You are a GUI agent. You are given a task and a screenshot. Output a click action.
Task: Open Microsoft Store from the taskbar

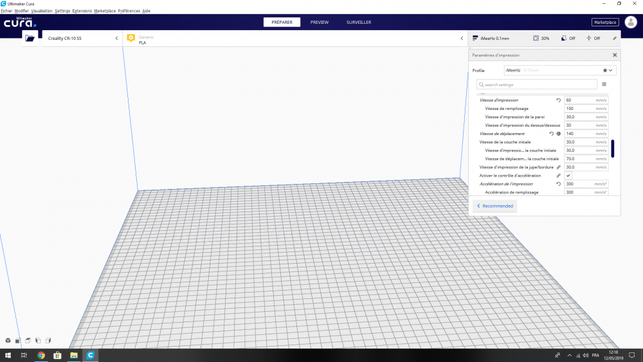coord(57,355)
